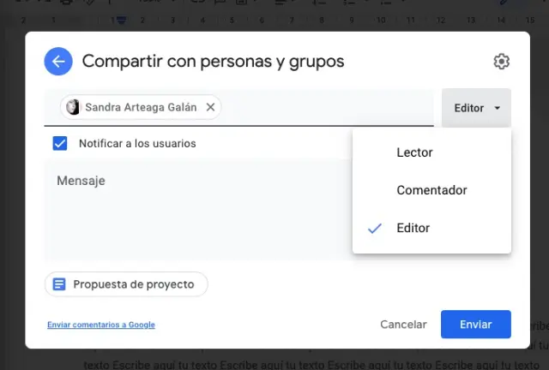
Task: Uncheck the Notificar a los usuarios checkbox
Action: click(60, 143)
